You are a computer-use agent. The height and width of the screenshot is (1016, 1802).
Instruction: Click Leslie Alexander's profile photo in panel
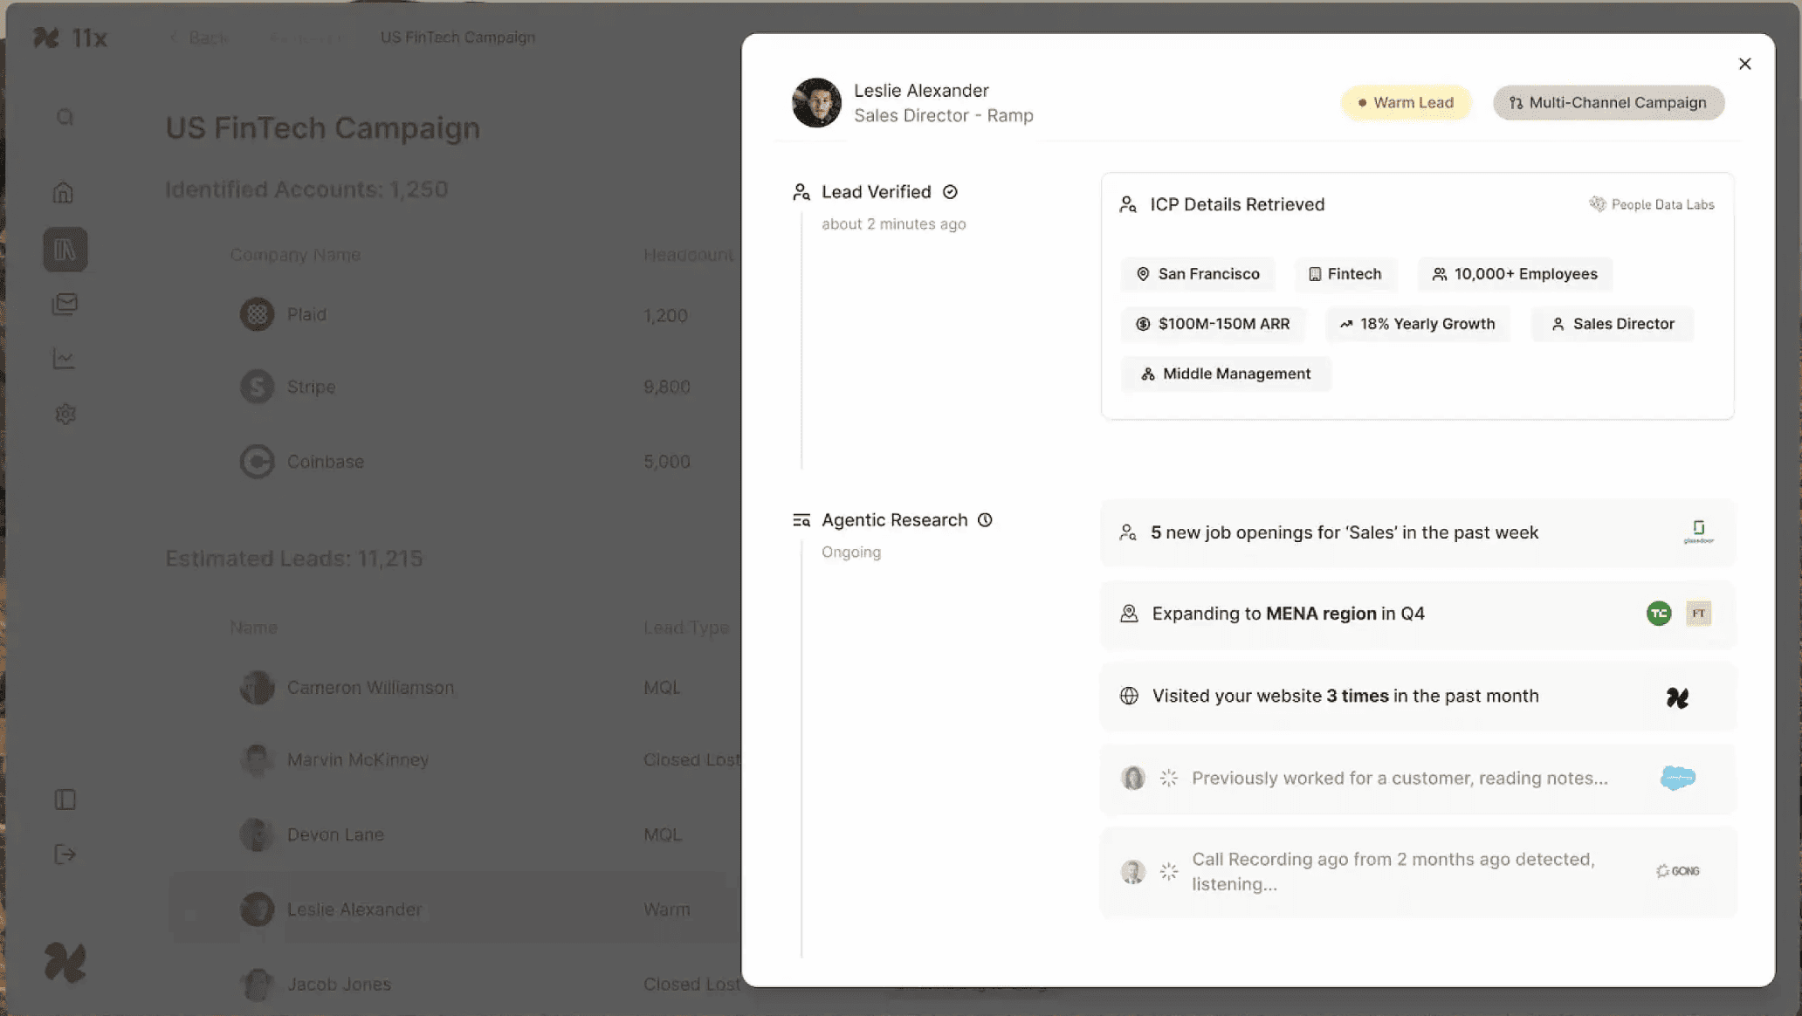coord(816,103)
